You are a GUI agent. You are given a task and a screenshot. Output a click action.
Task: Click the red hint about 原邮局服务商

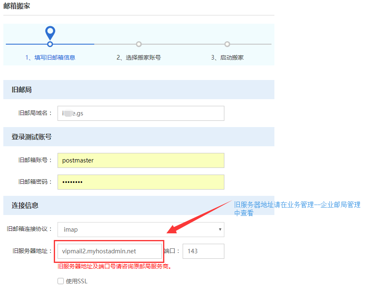[x=115, y=266]
